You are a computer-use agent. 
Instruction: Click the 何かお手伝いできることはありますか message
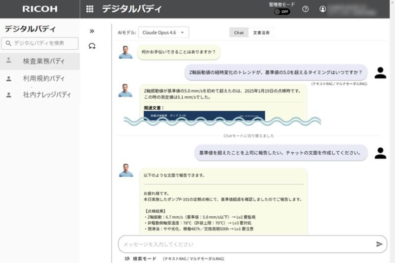[x=179, y=52]
